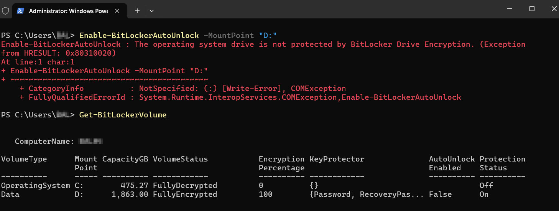Select the Administrator: Windows PowerShell tab
Screen dimensions: 559x211
pos(68,11)
